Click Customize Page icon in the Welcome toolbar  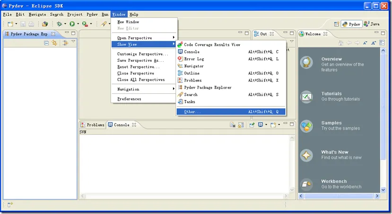[x=382, y=42]
